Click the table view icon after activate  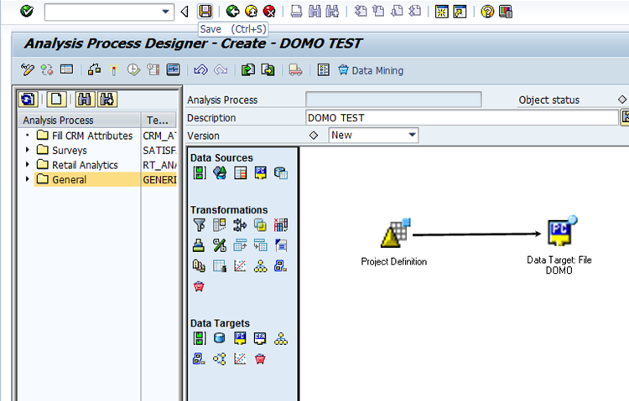click(x=66, y=69)
